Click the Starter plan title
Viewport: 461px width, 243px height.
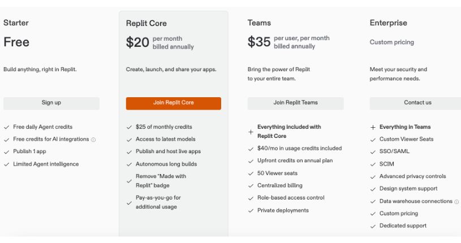tap(16, 23)
